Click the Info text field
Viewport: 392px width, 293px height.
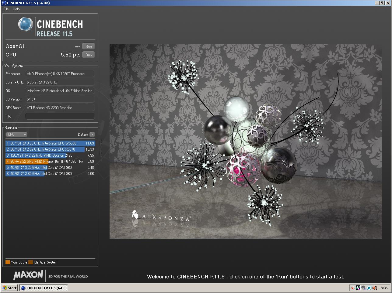(60, 116)
